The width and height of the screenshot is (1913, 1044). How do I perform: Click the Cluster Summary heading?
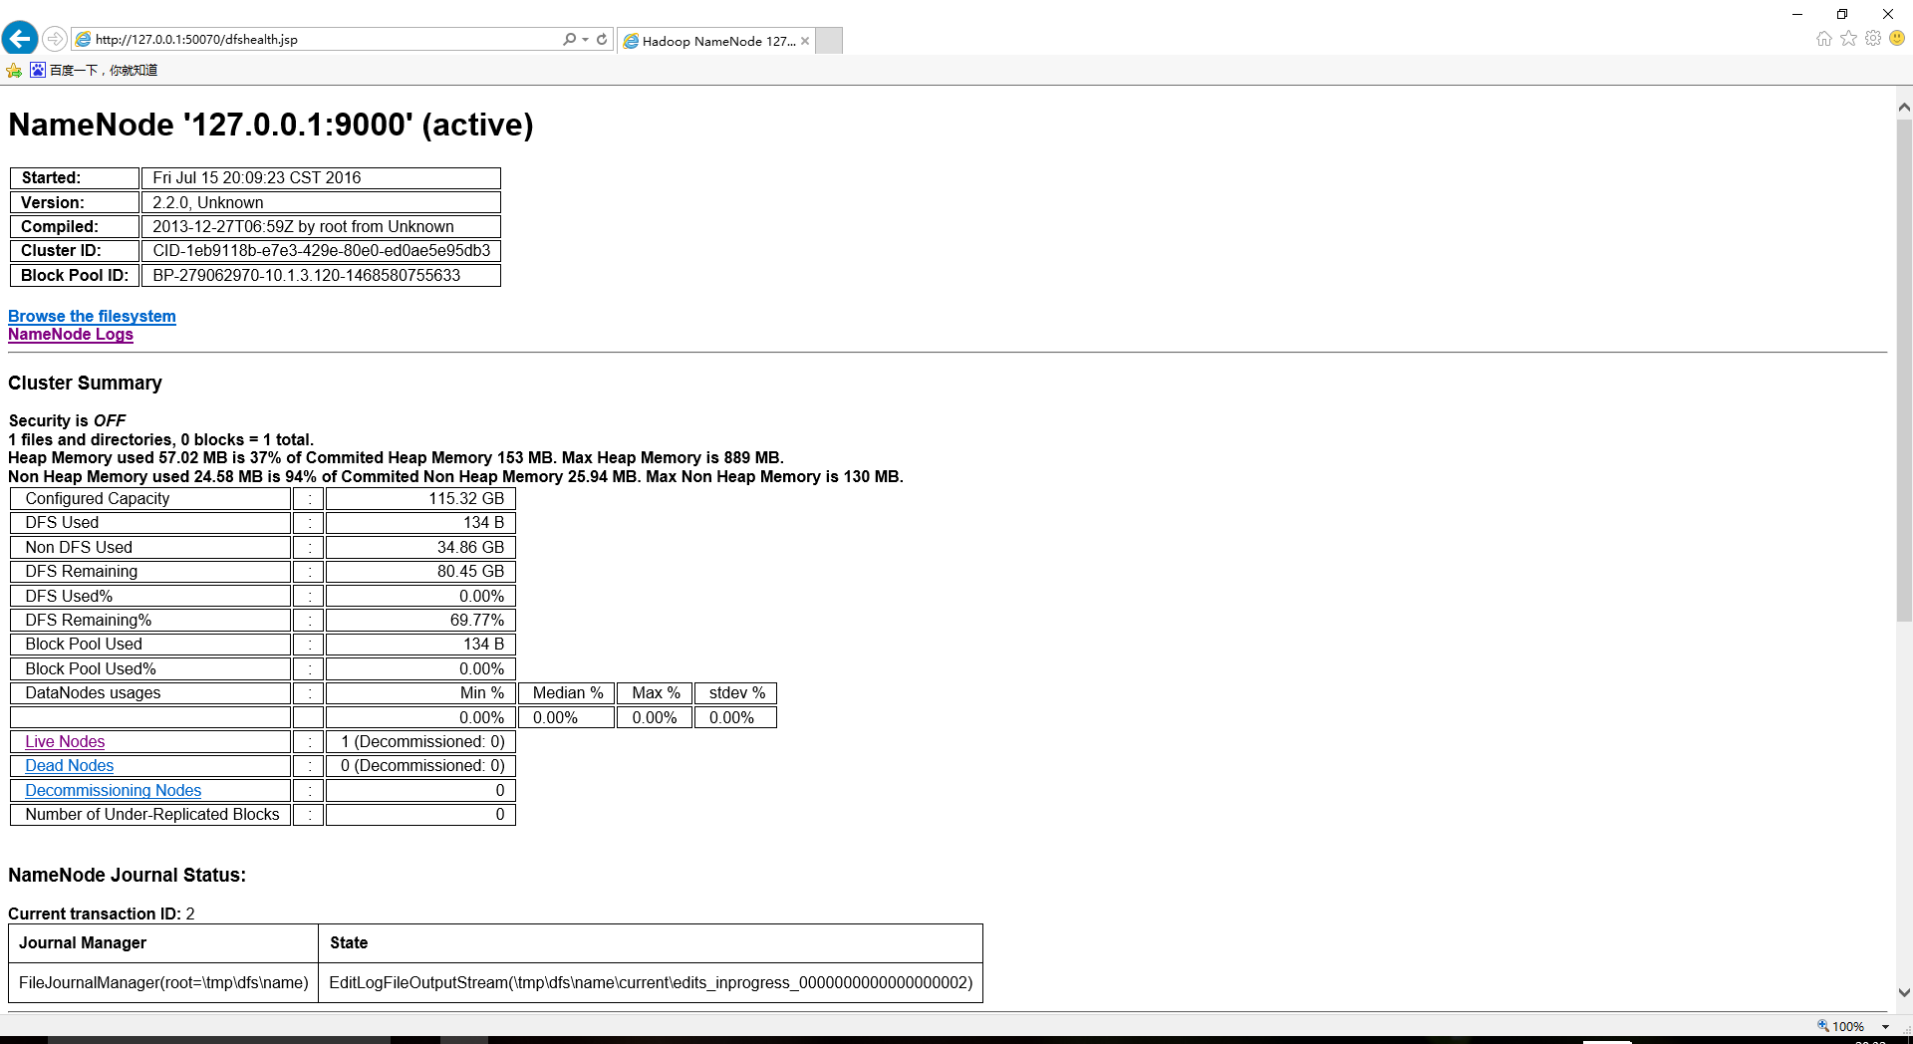(x=85, y=383)
